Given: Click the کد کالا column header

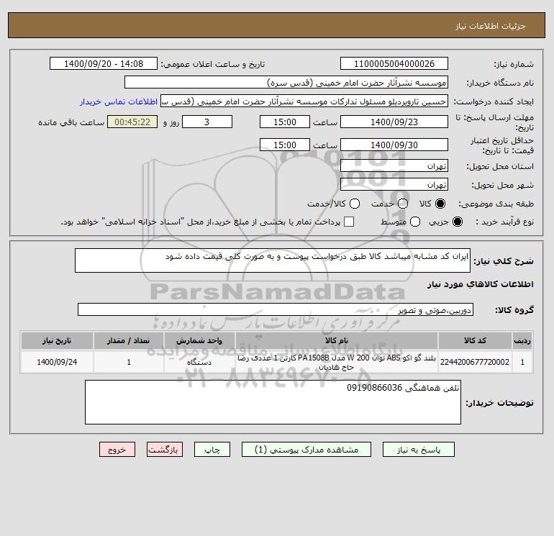Looking at the screenshot, I should coord(475,340).
